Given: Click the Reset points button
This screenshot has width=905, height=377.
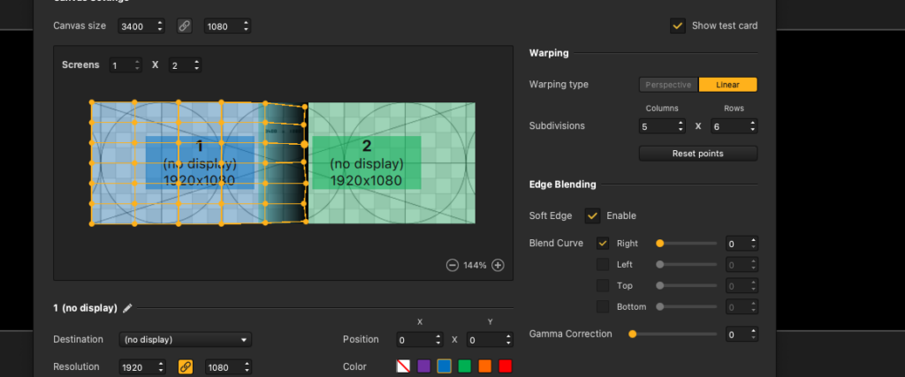Looking at the screenshot, I should coord(698,154).
